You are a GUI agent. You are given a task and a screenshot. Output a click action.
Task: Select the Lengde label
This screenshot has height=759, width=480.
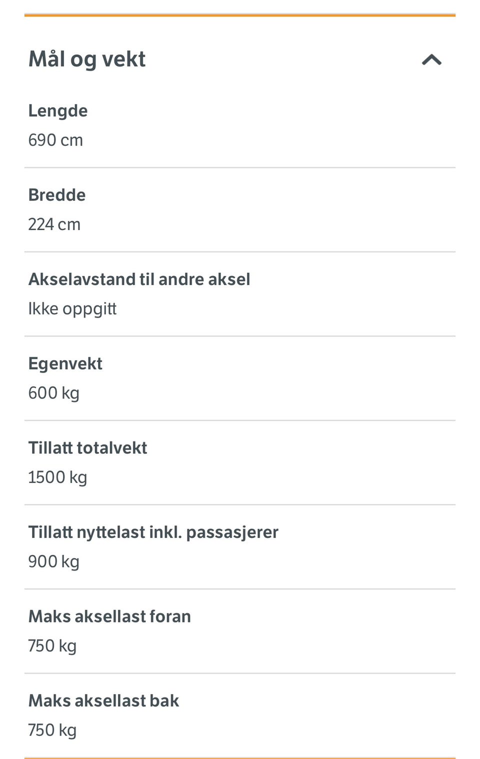pos(58,110)
